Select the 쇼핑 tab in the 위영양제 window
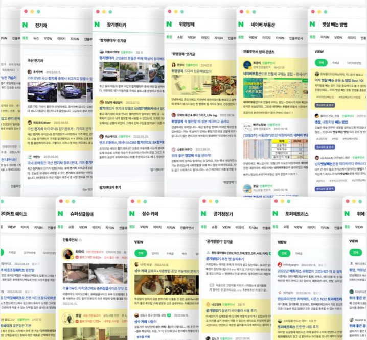Screen dimensions: 367x340 [x=180, y=37]
